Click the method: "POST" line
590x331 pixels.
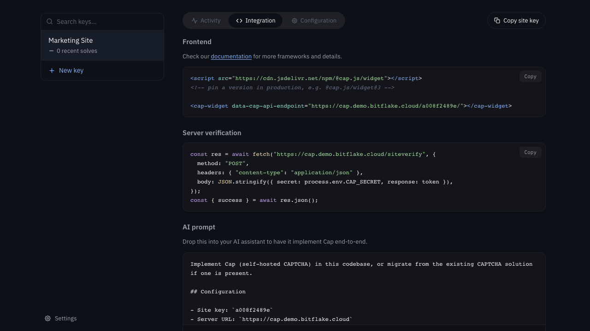click(x=223, y=163)
